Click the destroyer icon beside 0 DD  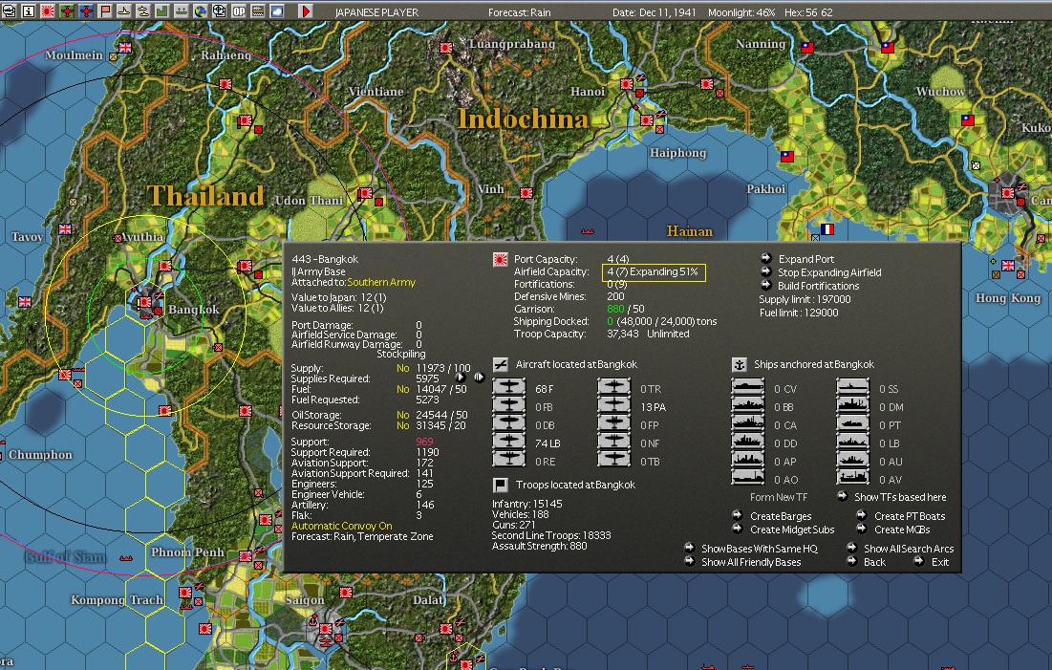point(747,442)
